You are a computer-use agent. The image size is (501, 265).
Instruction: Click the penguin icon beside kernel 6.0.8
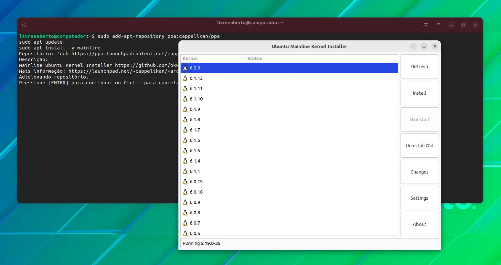(185, 213)
